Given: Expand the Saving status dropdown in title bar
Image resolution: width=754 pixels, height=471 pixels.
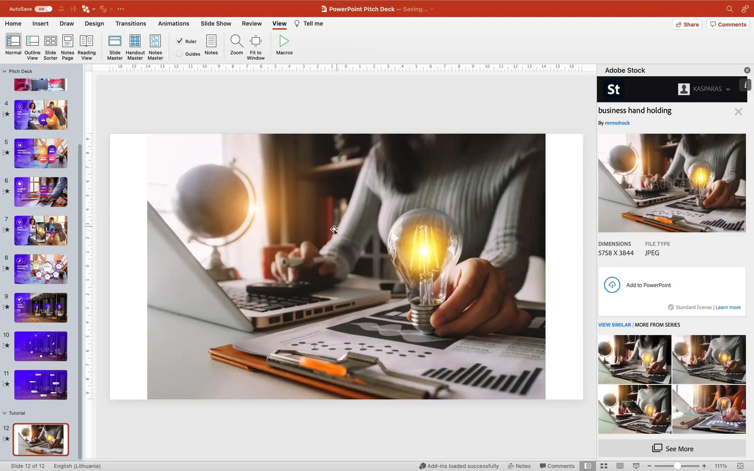Looking at the screenshot, I should click(x=431, y=9).
